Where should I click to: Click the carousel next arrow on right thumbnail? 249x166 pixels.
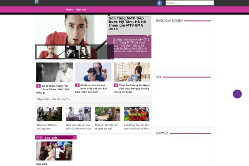tap(147, 119)
